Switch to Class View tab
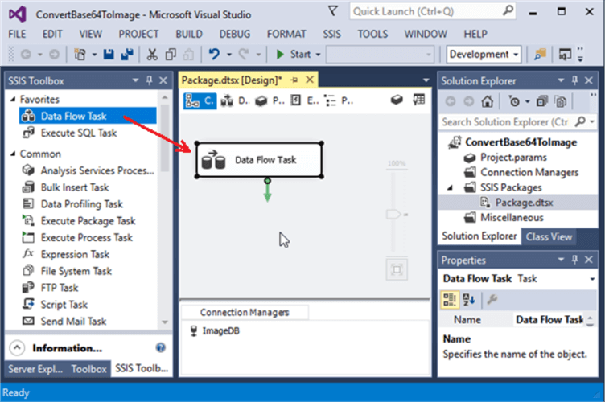This screenshot has height=402, width=605. (549, 236)
